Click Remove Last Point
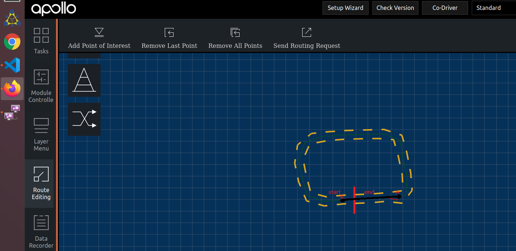Viewport: 516px width, 251px height. pyautogui.click(x=169, y=38)
